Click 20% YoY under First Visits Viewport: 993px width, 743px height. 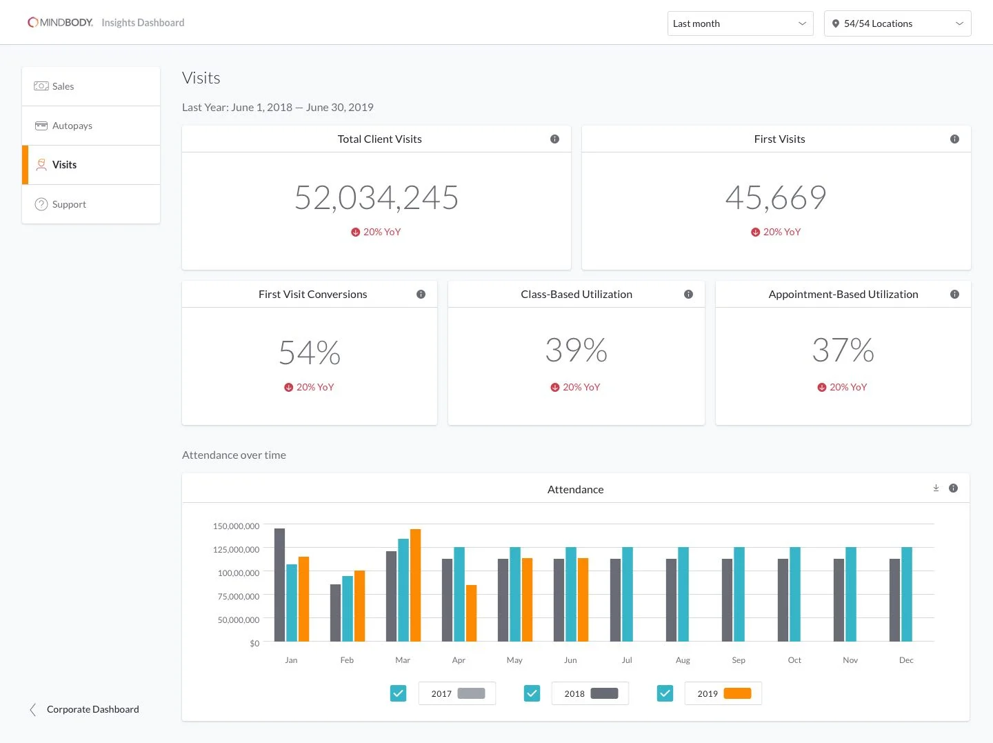click(782, 232)
